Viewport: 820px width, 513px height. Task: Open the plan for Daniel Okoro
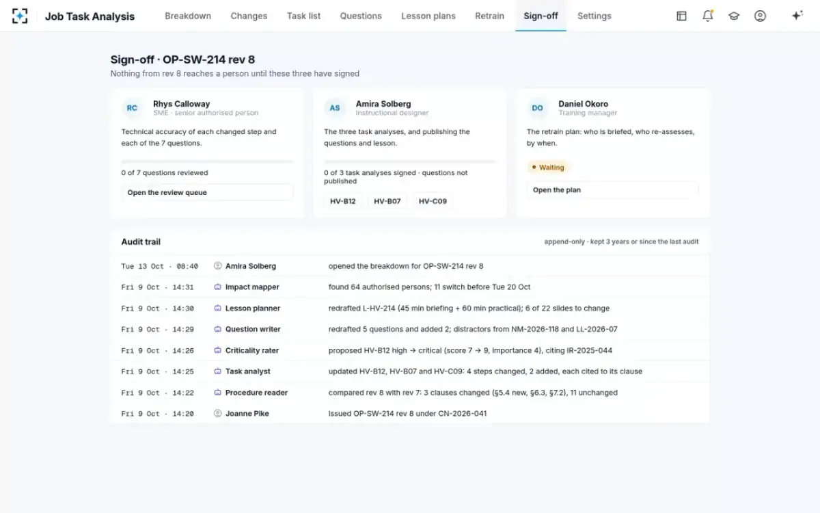(612, 190)
